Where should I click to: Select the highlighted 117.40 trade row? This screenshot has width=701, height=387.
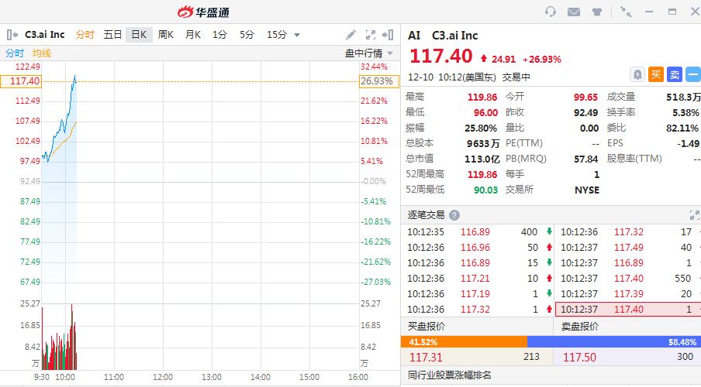(x=627, y=310)
